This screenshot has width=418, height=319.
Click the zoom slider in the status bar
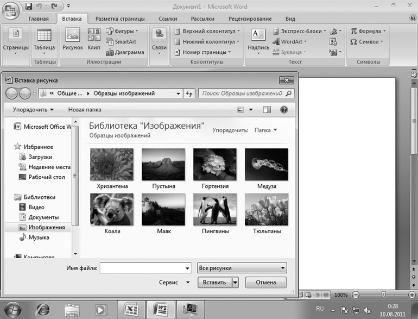(383, 295)
